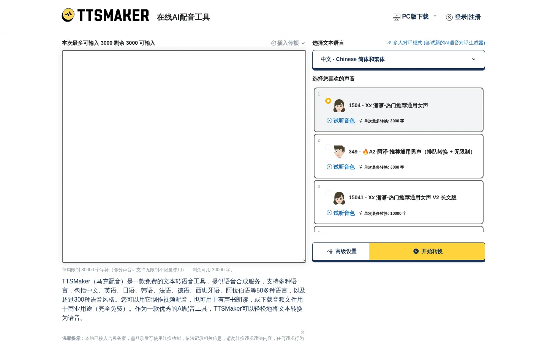This screenshot has width=547, height=341.
Task: Select voice 349 Az-阿泽 radio button
Action: pos(328,147)
